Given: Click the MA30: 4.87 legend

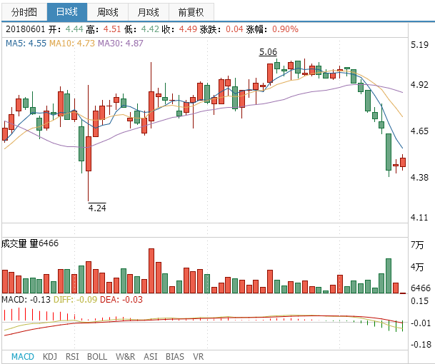Looking at the screenshot, I should tap(121, 44).
